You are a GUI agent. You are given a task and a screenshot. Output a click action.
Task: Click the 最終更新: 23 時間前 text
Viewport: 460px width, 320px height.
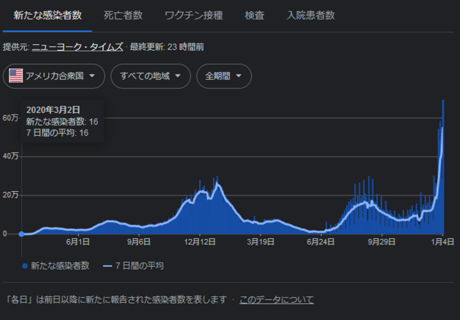167,47
